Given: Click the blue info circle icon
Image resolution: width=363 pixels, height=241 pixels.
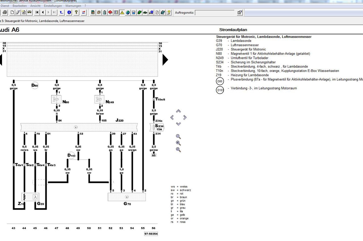Looking at the screenshot, I should pos(69,12).
